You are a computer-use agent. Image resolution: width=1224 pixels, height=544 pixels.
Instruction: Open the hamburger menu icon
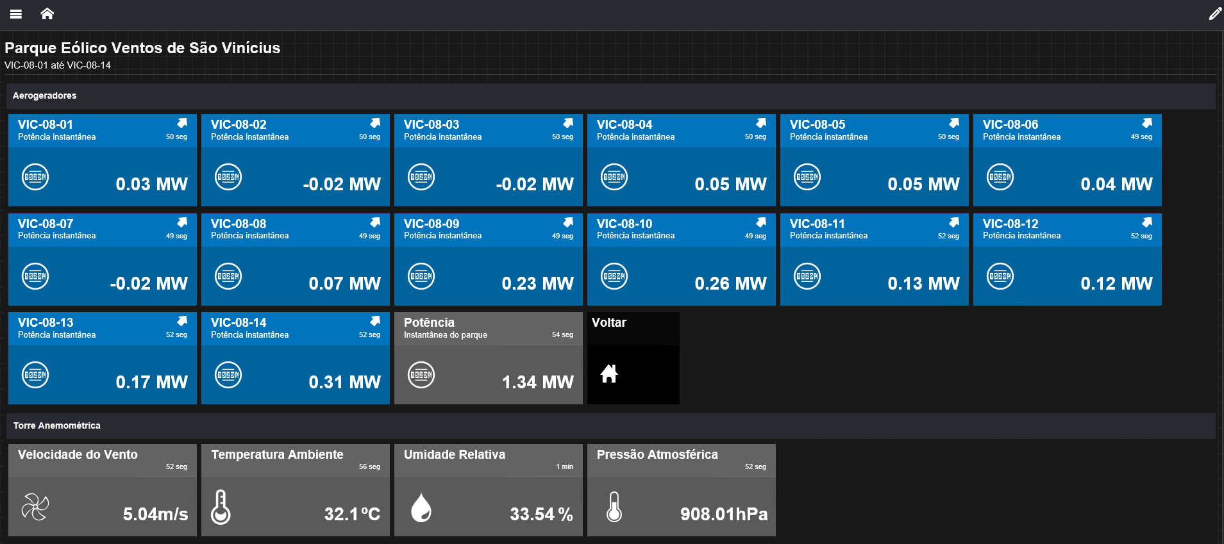tap(16, 14)
